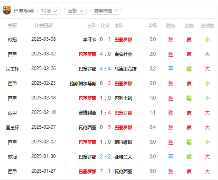Click 亚特兰大 team name
Screen dimensions: 218x180
(x=123, y=157)
